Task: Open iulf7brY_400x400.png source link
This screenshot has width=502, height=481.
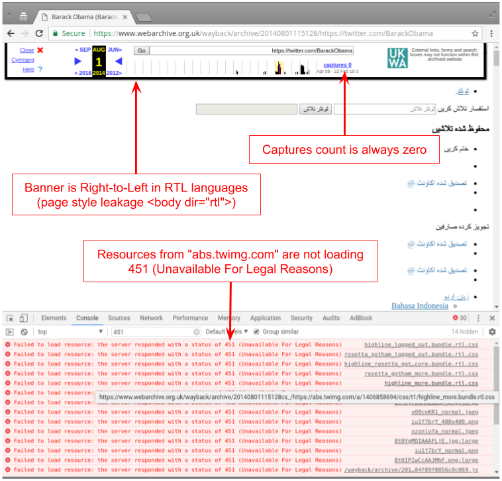Action: (x=444, y=422)
